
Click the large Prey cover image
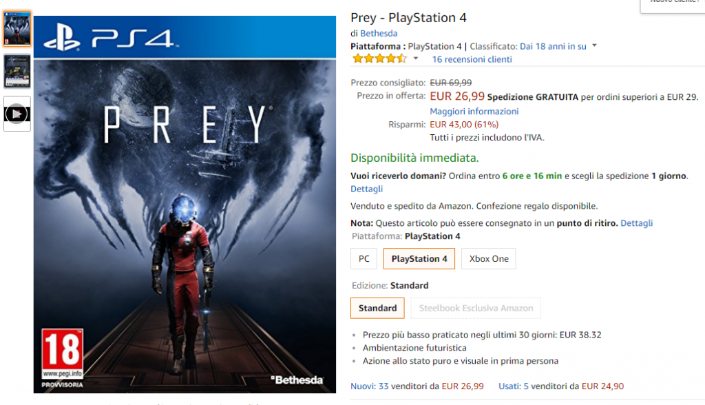(x=185, y=205)
